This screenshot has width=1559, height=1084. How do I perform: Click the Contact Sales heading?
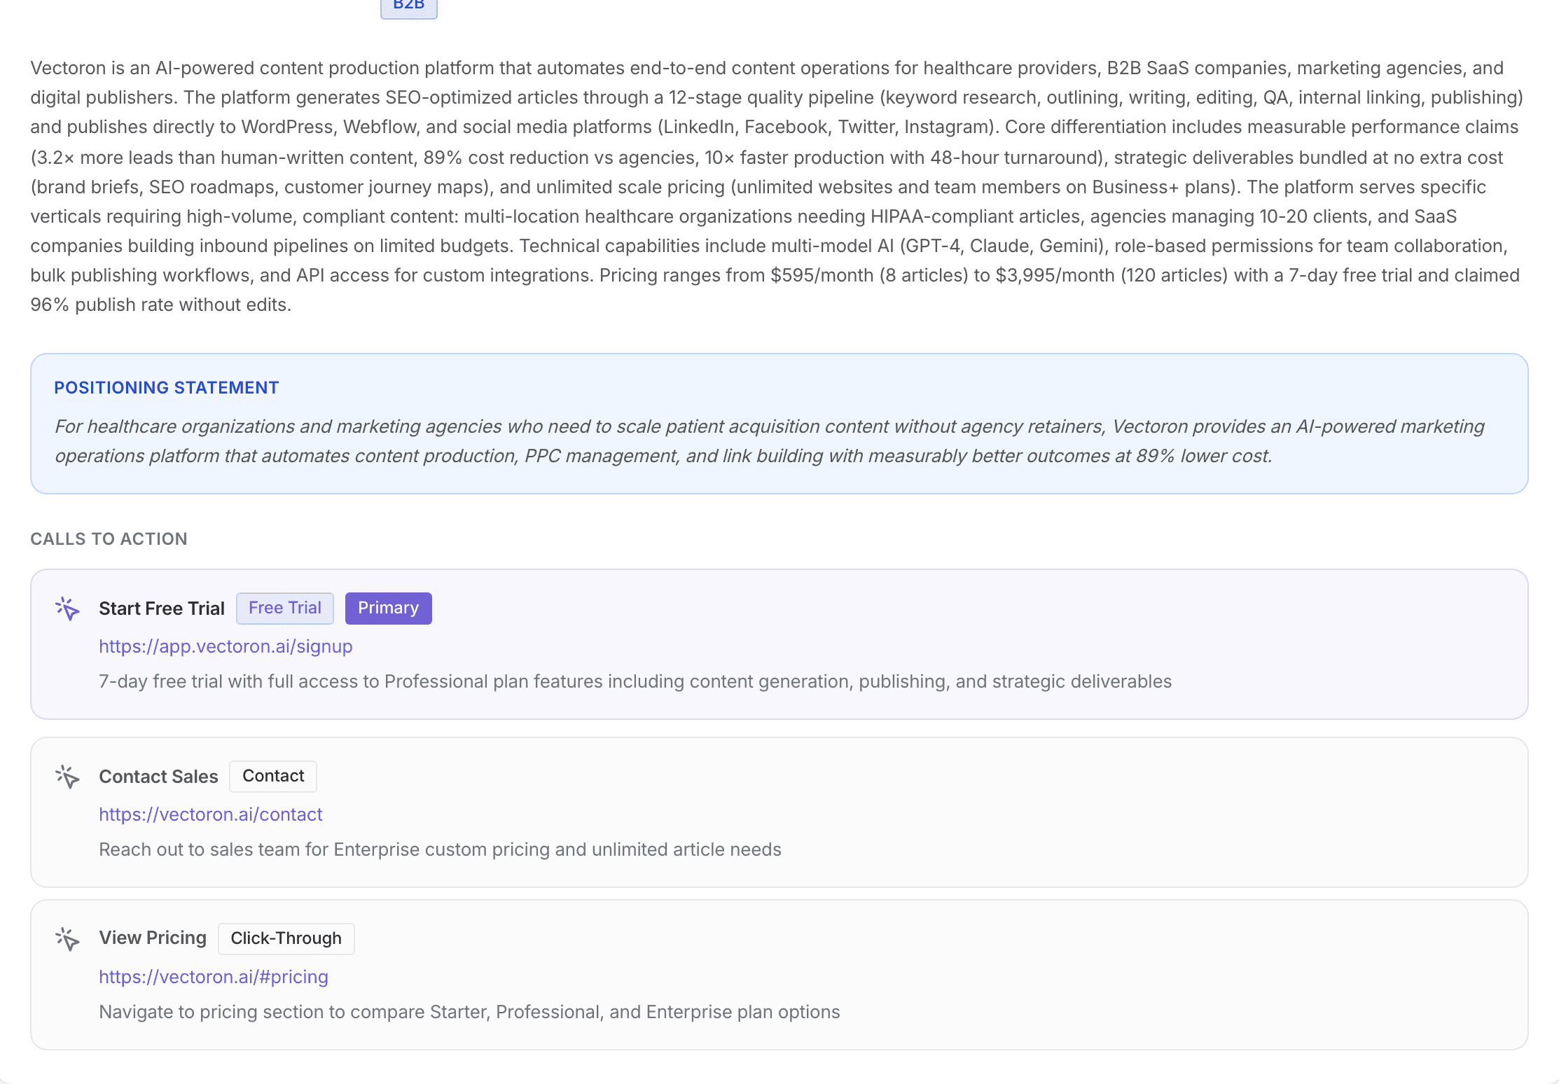[158, 777]
